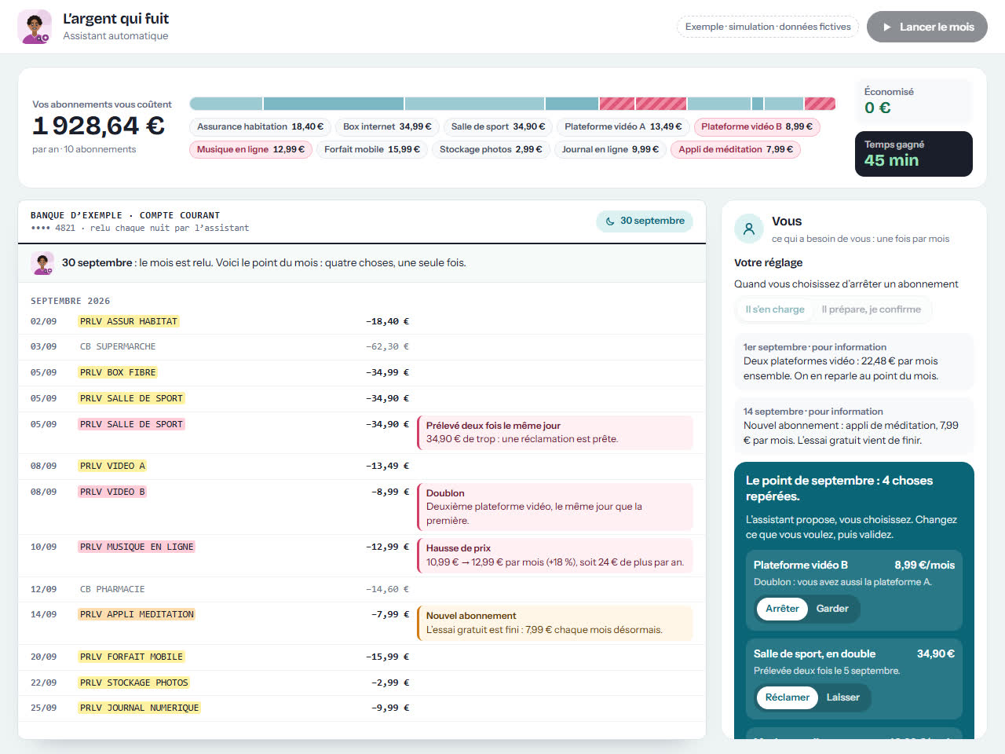Viewport: 1005px width, 754px height.
Task: Choose Arrêter for Plateforme vidéo B
Action: 782,609
